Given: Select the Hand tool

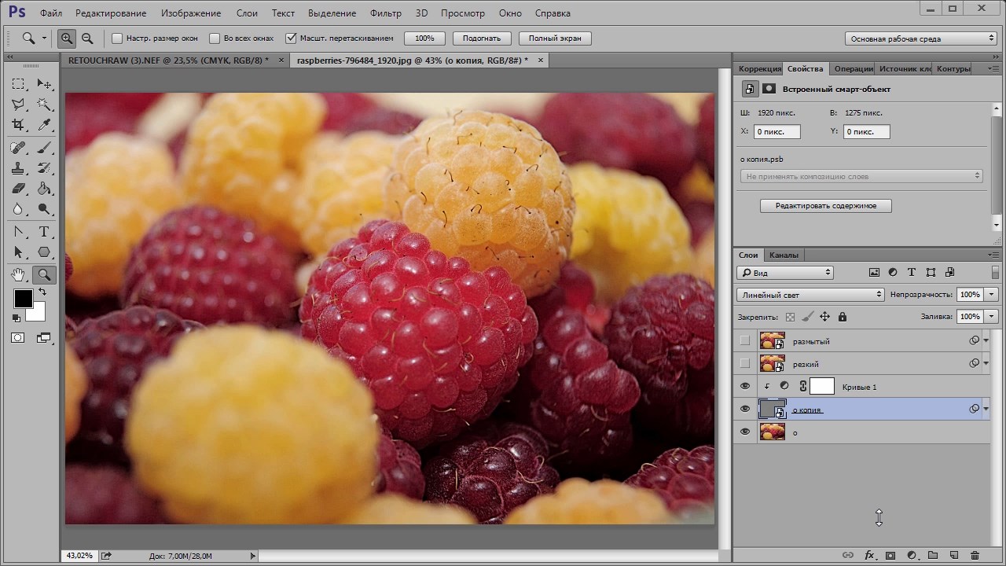Looking at the screenshot, I should 19,274.
